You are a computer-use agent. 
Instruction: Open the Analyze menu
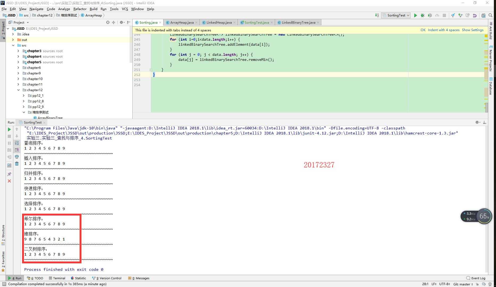pyautogui.click(x=64, y=9)
